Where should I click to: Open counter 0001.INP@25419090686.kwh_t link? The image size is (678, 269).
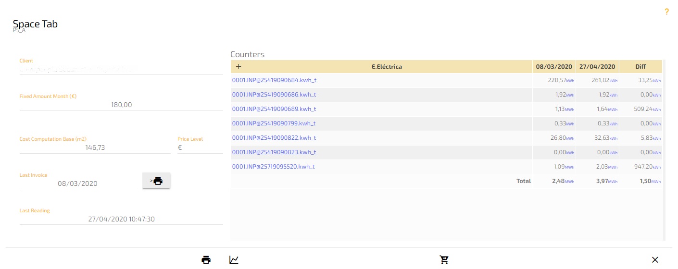pos(274,95)
